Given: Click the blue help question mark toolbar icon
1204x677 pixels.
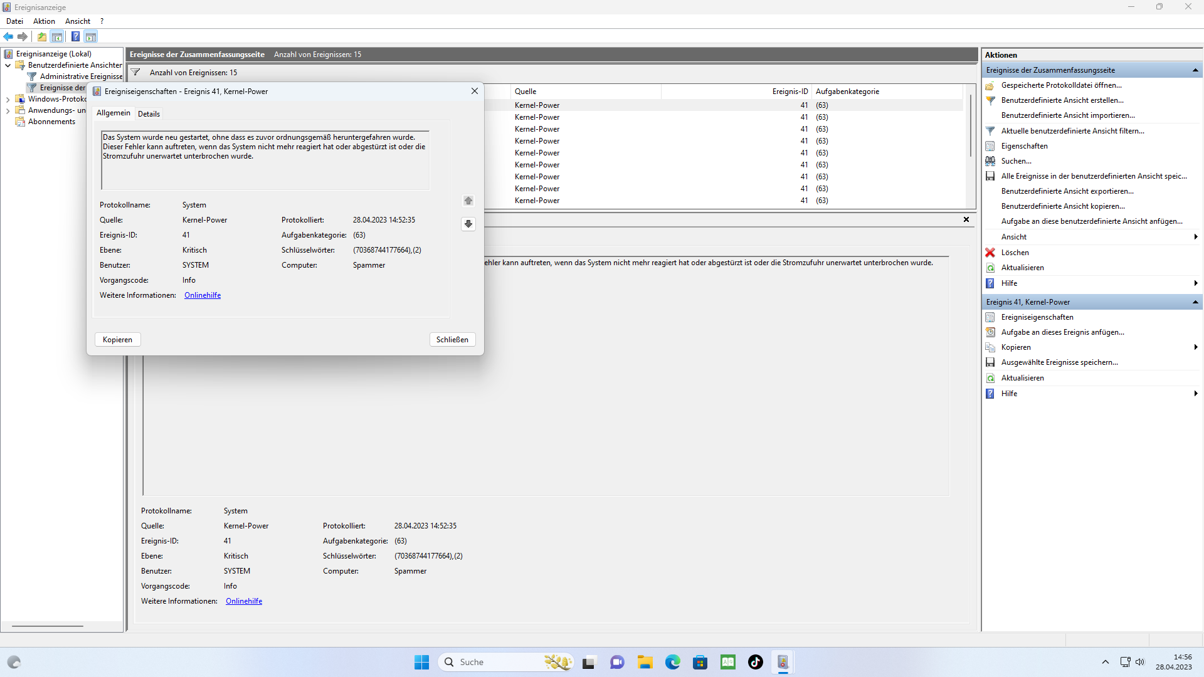Looking at the screenshot, I should (75, 36).
